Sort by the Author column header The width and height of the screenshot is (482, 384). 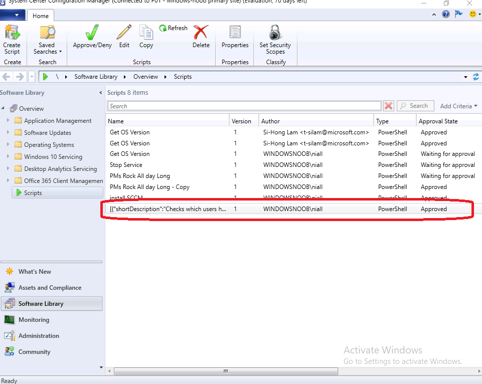316,121
